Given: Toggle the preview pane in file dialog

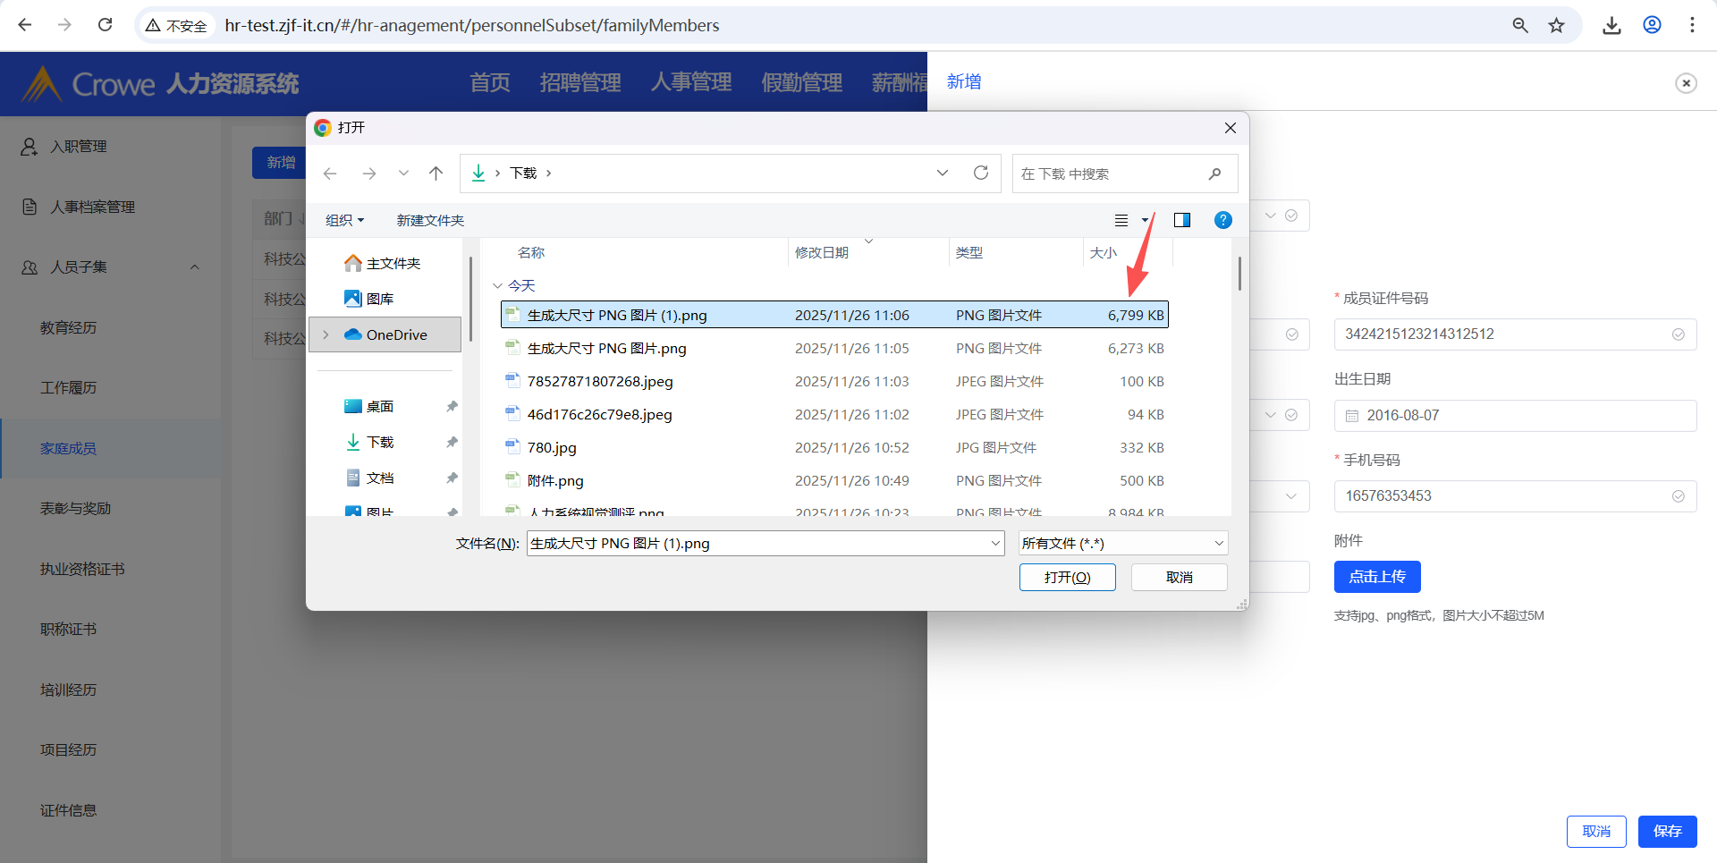Looking at the screenshot, I should pos(1182,220).
